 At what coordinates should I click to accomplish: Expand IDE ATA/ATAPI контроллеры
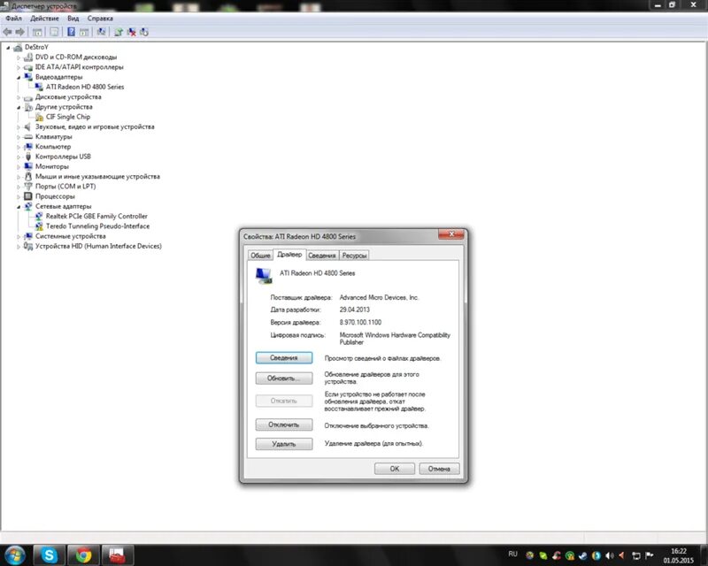click(x=19, y=67)
